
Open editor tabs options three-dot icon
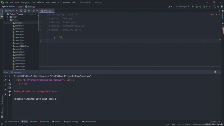pyautogui.click(x=219, y=11)
